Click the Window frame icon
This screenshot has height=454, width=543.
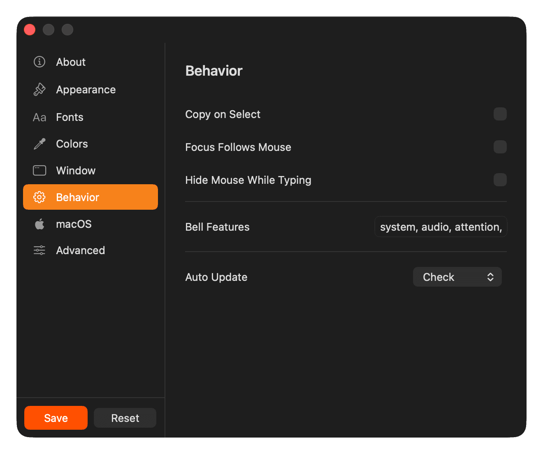[39, 170]
